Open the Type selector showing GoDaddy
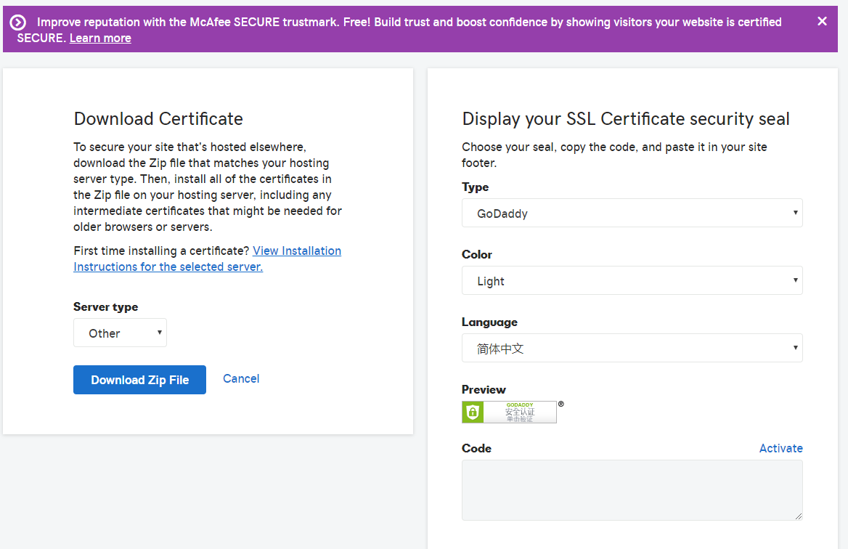 632,212
